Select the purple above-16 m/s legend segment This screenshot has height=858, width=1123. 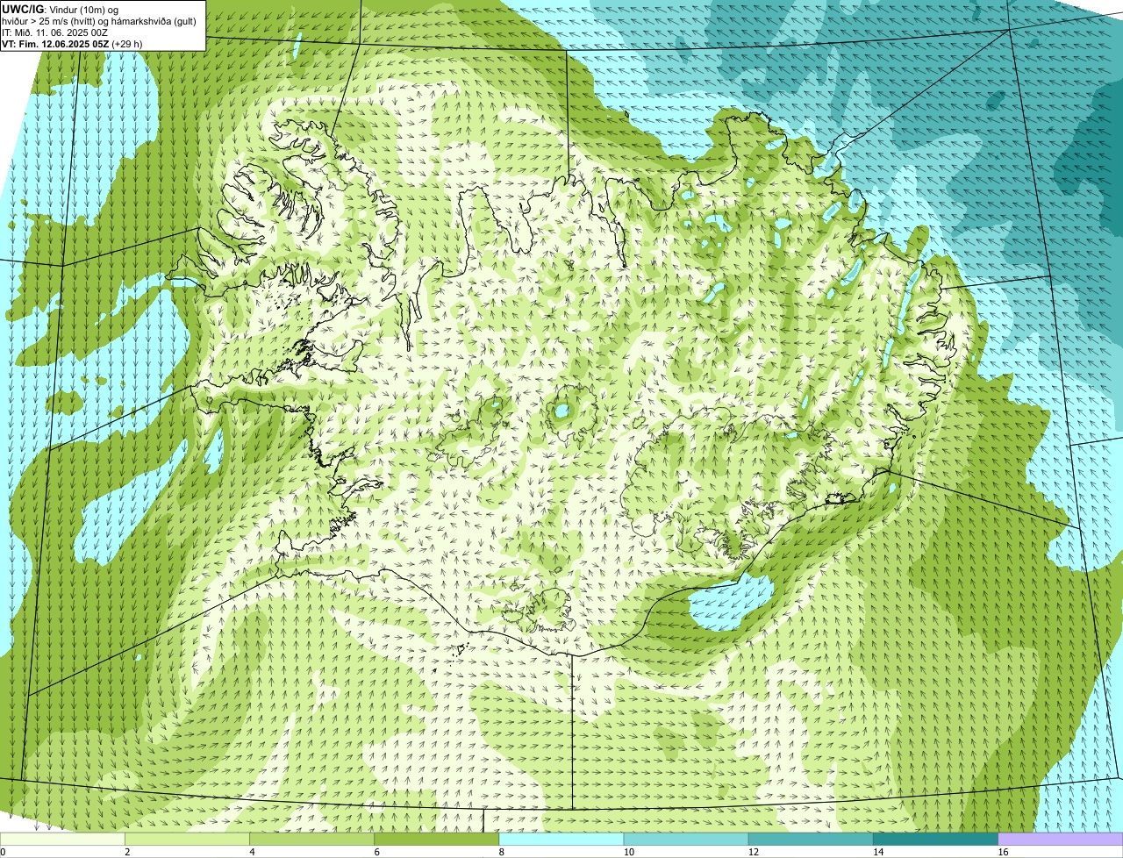point(1061,840)
